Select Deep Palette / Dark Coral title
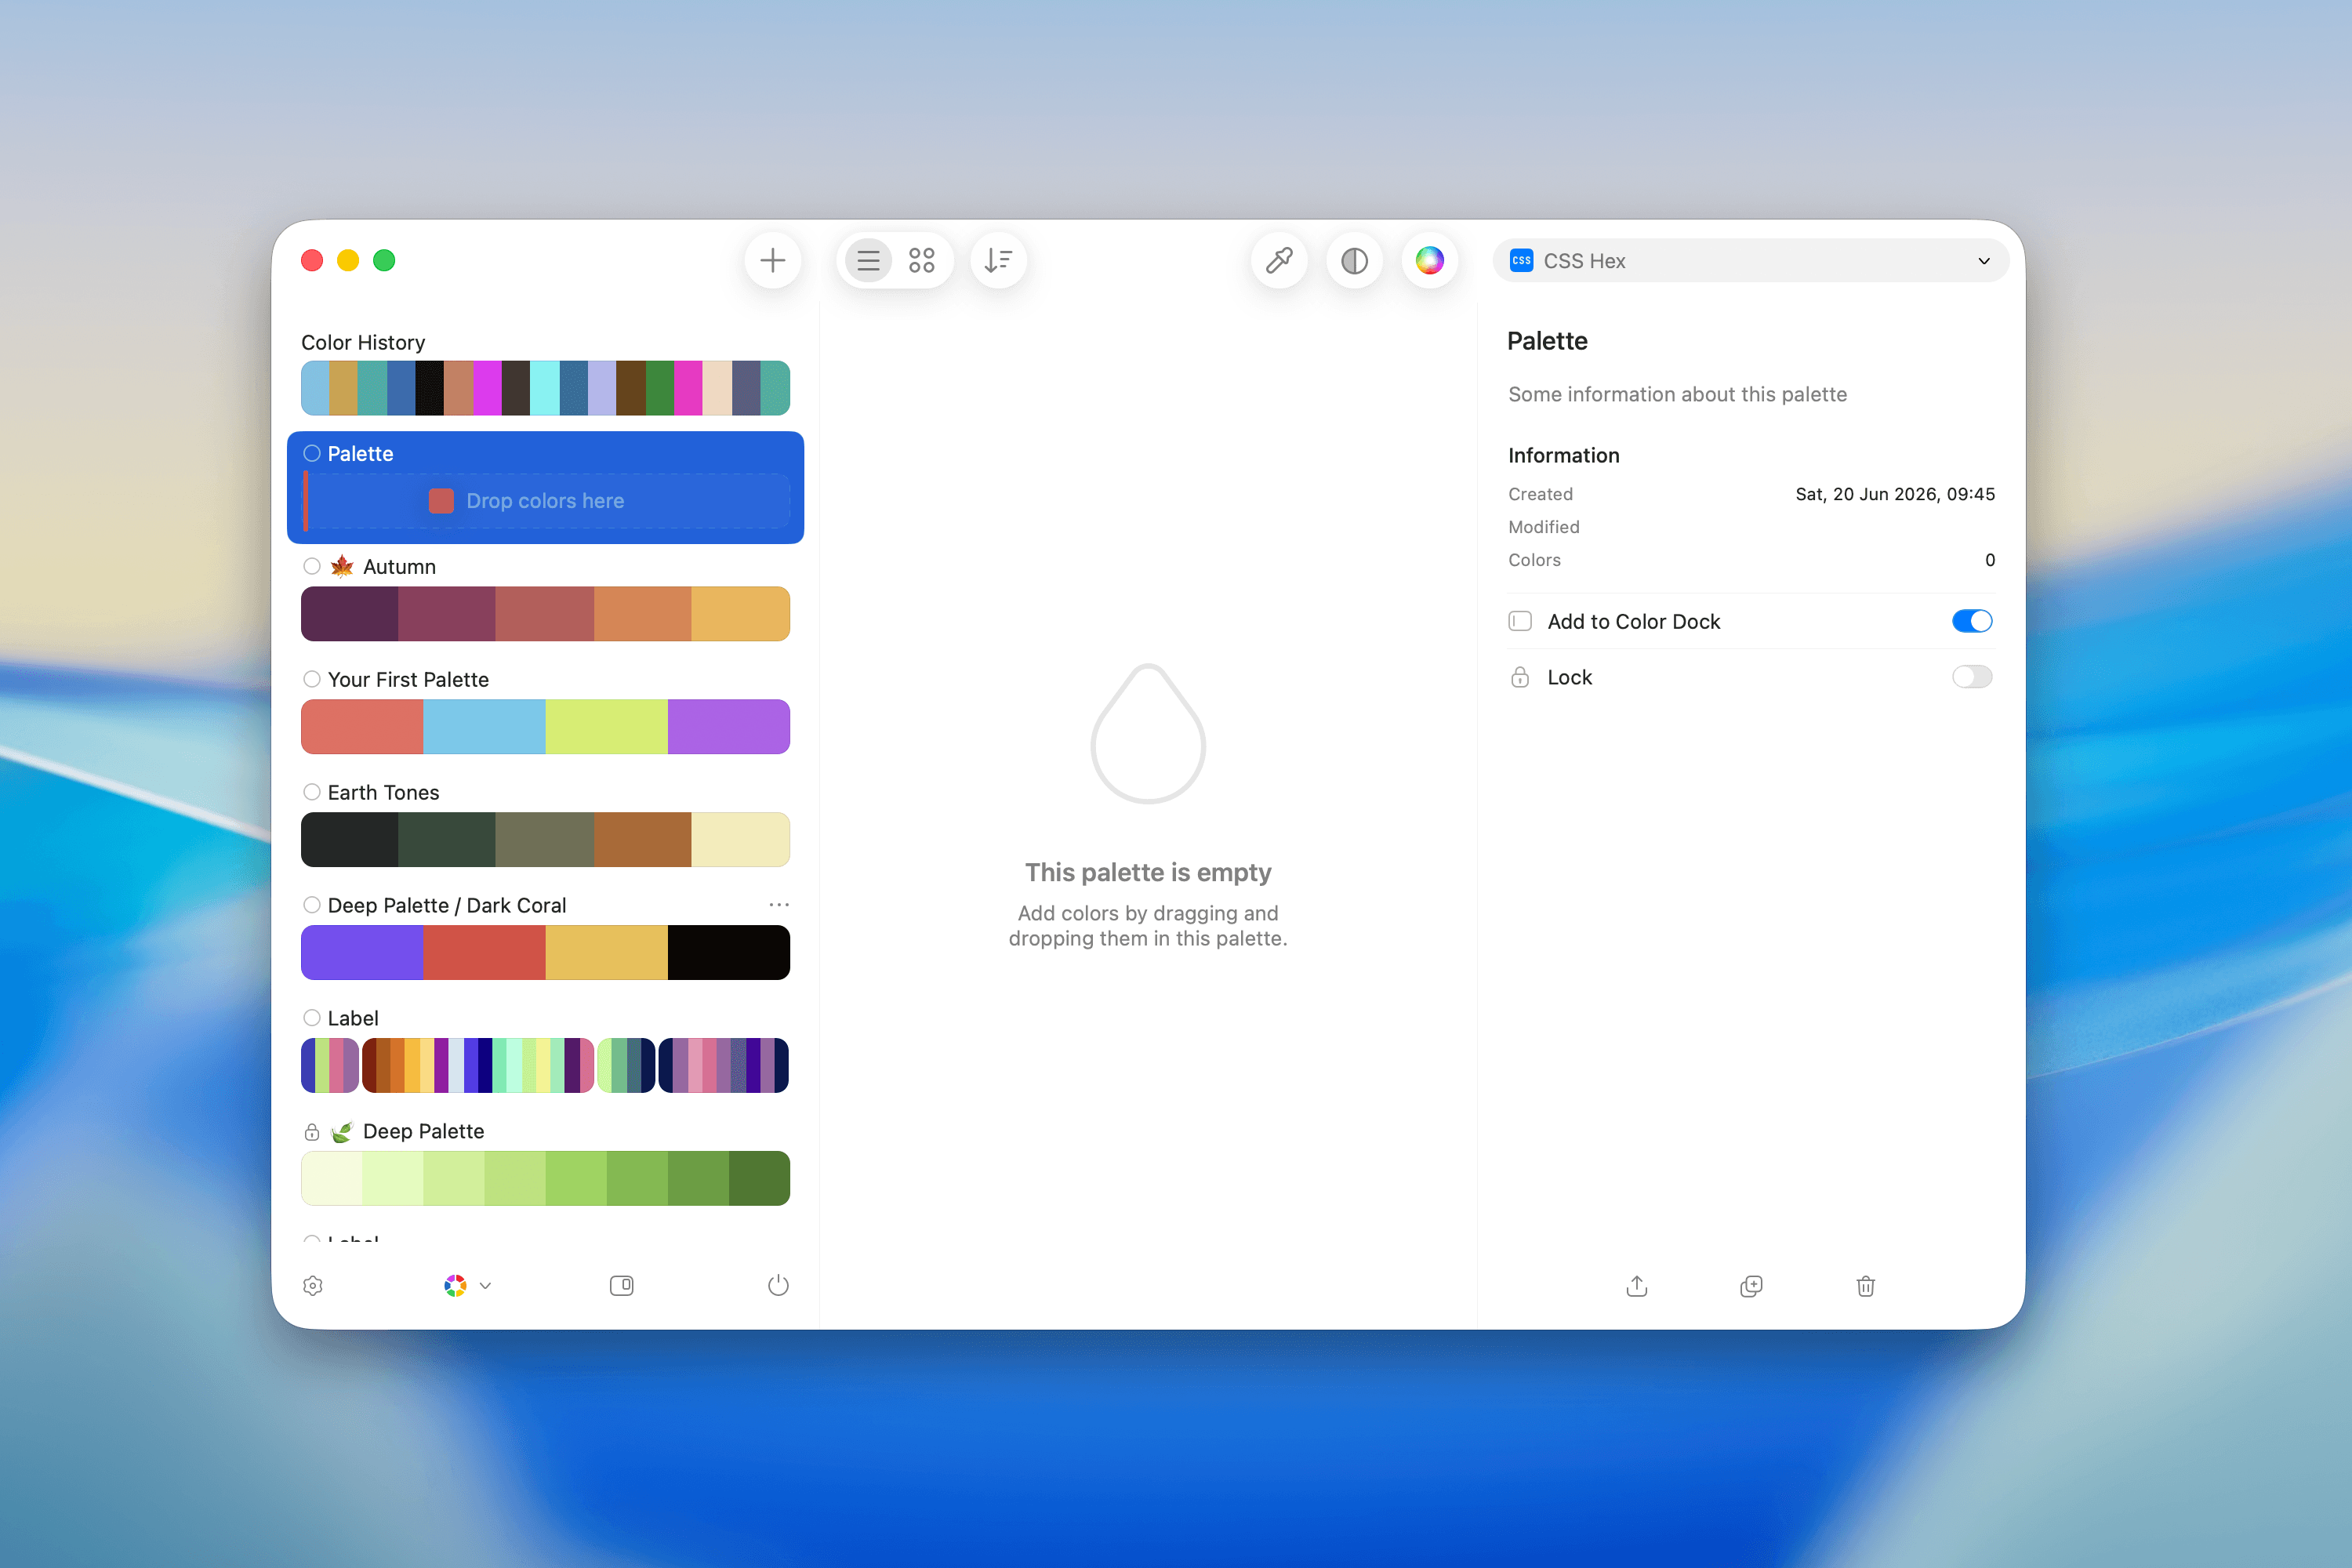Viewport: 2352px width, 1568px height. click(447, 905)
